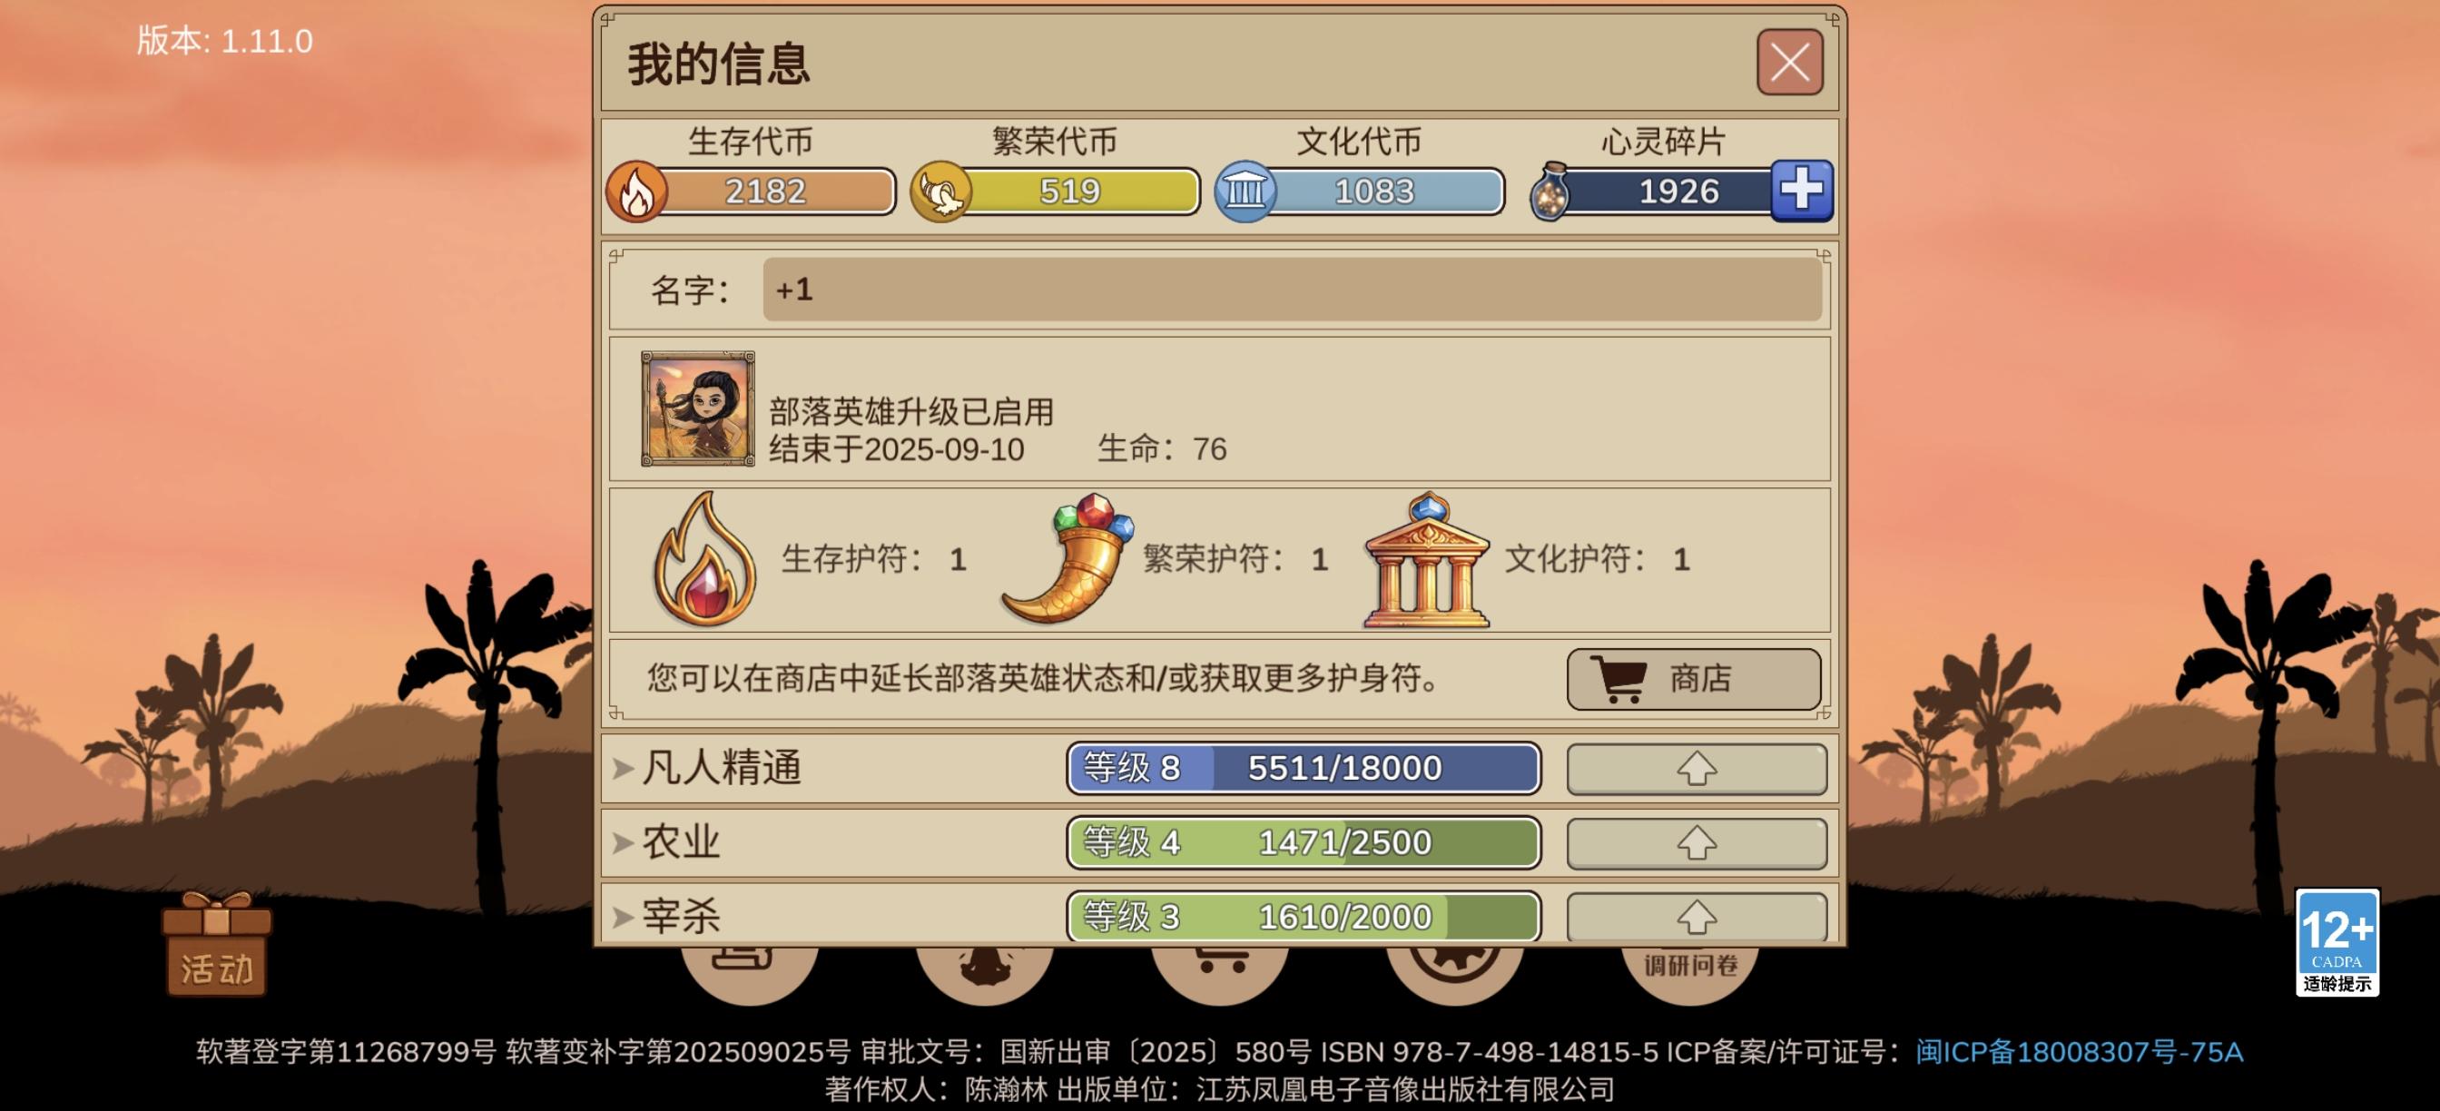Click the name input field showing +1
2440x1111 pixels.
point(1292,290)
